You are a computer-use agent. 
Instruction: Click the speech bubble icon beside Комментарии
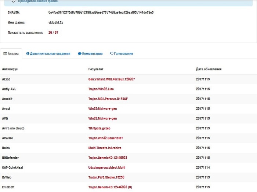coord(79,53)
